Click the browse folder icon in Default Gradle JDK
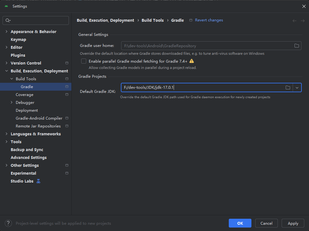Image resolution: width=309 pixels, height=231 pixels. point(288,87)
